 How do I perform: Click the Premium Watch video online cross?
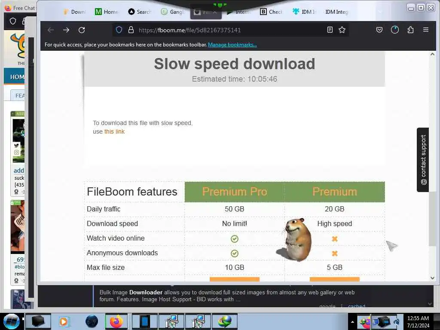click(x=334, y=239)
